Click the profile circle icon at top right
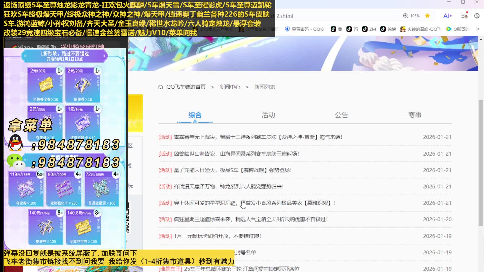 click(x=477, y=16)
